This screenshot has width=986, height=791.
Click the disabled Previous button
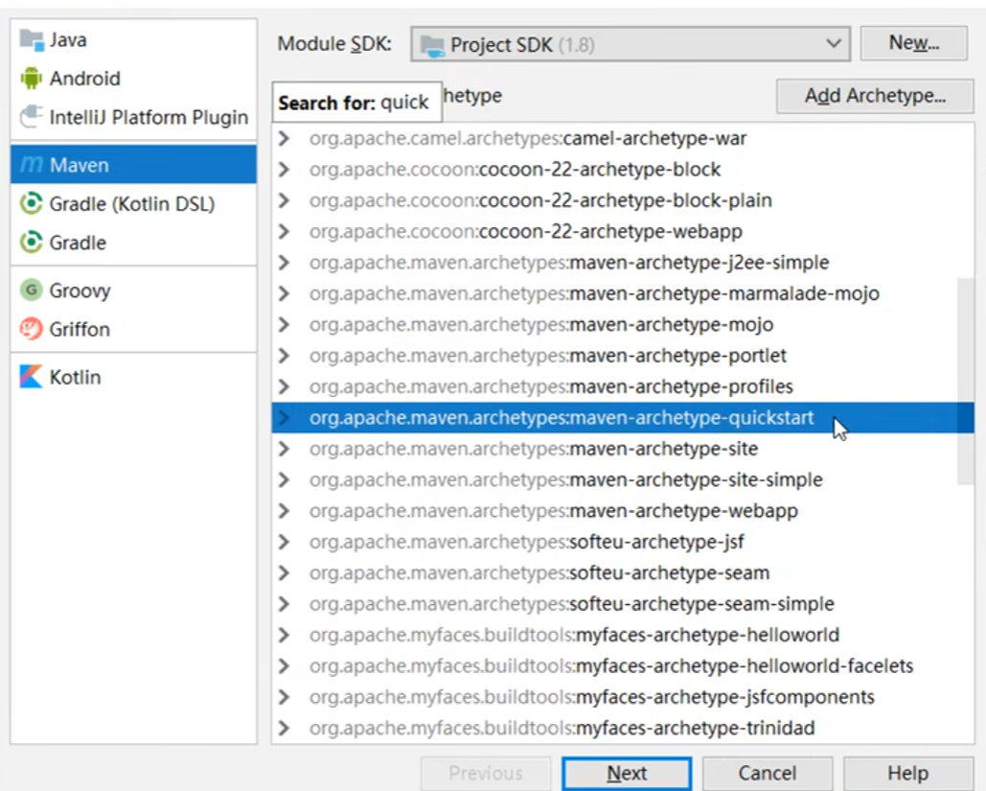click(x=486, y=774)
